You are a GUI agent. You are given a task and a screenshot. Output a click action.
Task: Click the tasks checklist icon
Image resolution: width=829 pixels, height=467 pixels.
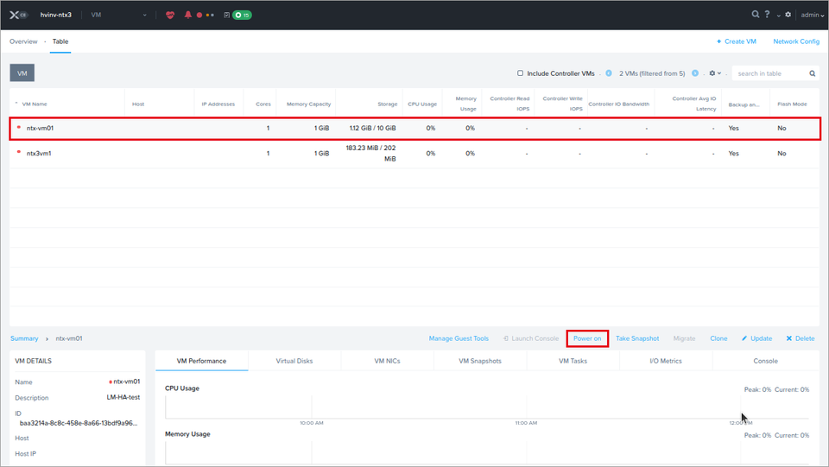[227, 15]
